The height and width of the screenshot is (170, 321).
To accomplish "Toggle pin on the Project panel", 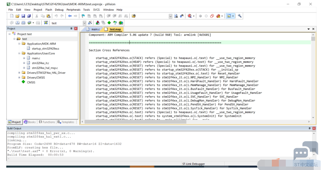I will (x=71, y=28).
